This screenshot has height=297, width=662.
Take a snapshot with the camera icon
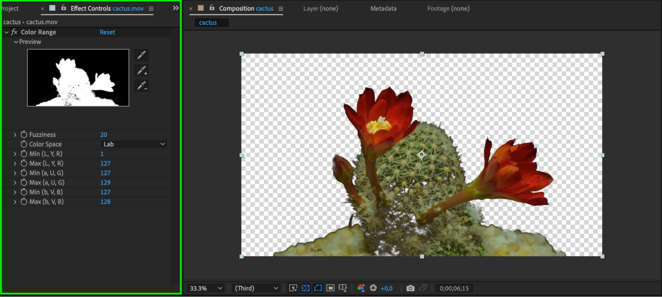click(410, 288)
